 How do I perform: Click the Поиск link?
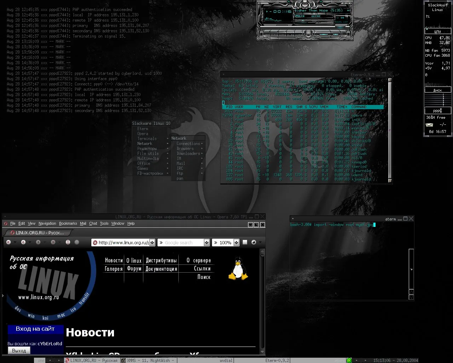pos(204,277)
